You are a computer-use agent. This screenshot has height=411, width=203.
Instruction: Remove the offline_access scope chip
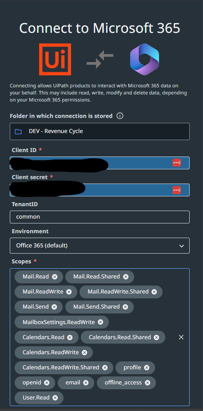pos(147,383)
